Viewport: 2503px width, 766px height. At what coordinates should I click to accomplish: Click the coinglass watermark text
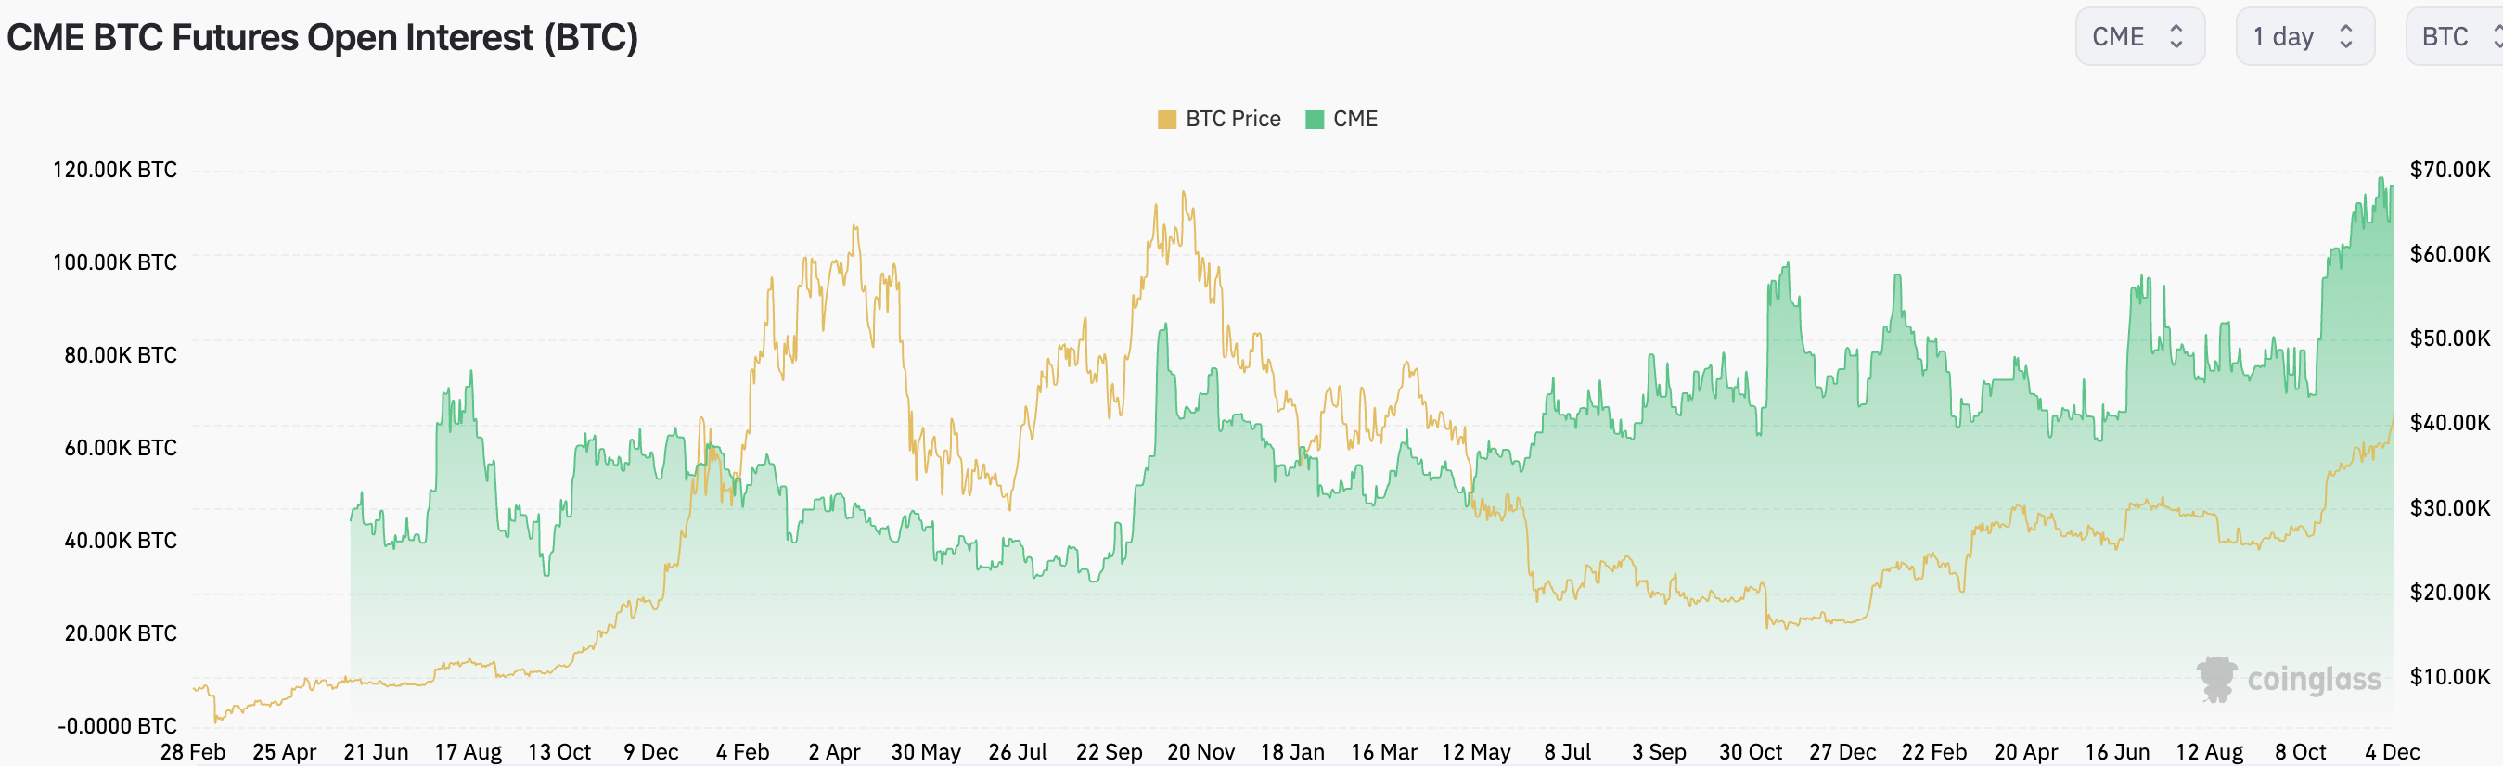point(2314,680)
